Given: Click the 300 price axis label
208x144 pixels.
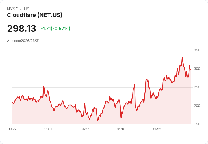Looking at the screenshot, I should [197, 69].
